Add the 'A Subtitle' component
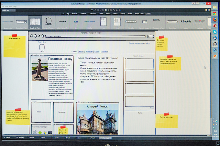 point(186,22)
